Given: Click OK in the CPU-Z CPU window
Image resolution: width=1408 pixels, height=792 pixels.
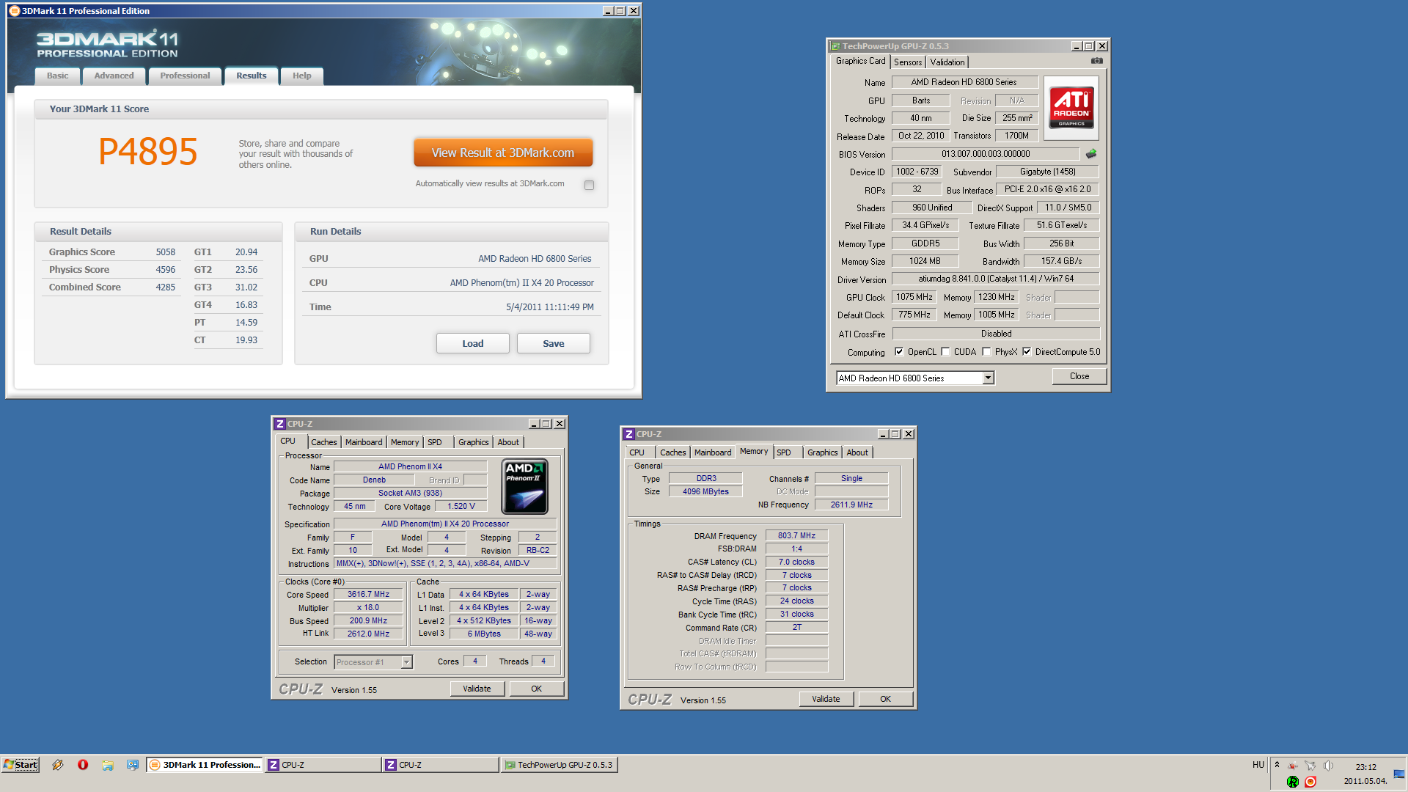Looking at the screenshot, I should click(537, 689).
